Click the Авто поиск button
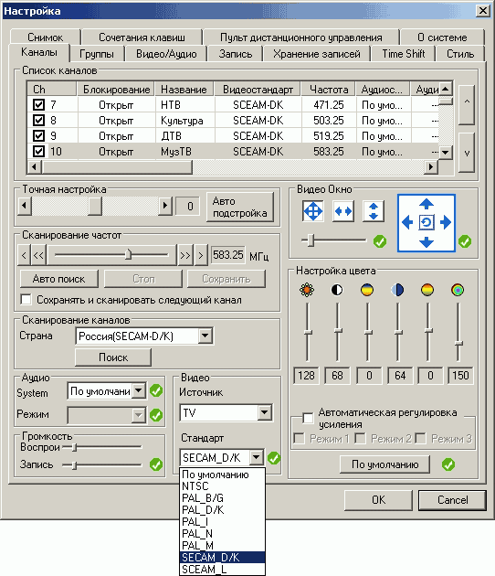The image size is (495, 576). 58,279
